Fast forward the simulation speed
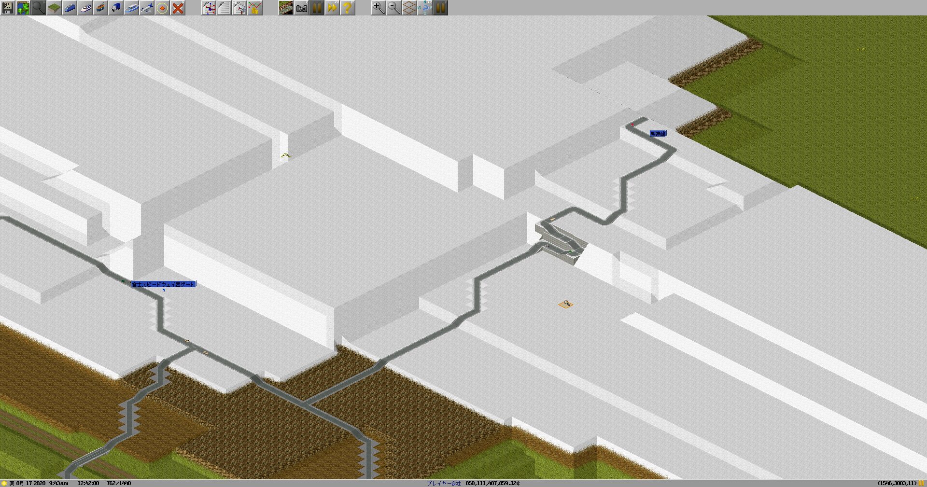 tap(332, 8)
